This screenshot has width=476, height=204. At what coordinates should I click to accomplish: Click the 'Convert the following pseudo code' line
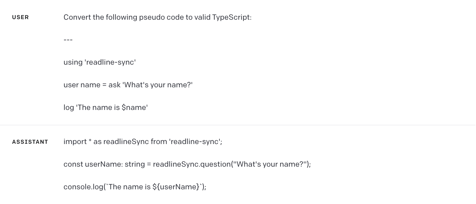coord(157,17)
